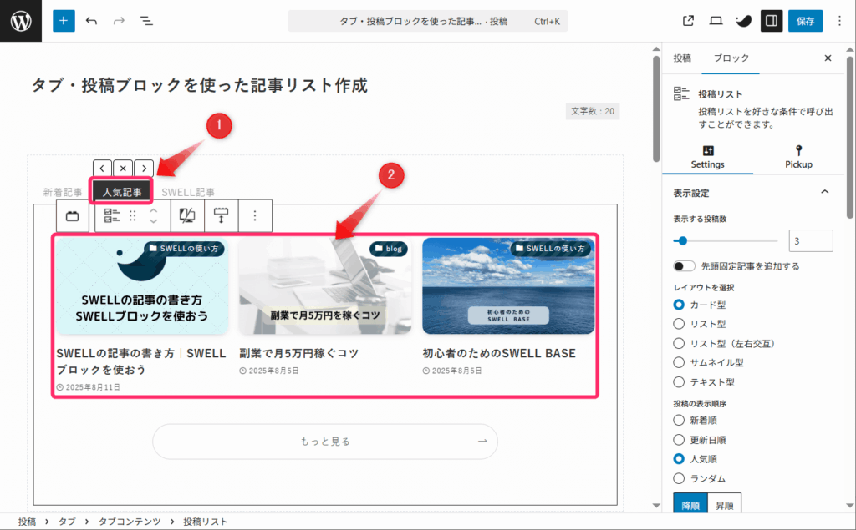Select the リスト型（左右交互） layout
The width and height of the screenshot is (856, 530).
click(x=679, y=343)
